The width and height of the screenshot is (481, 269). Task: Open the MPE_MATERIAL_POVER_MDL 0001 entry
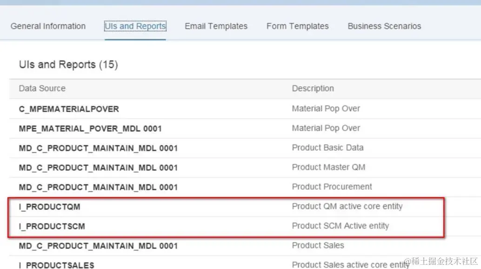click(x=90, y=128)
